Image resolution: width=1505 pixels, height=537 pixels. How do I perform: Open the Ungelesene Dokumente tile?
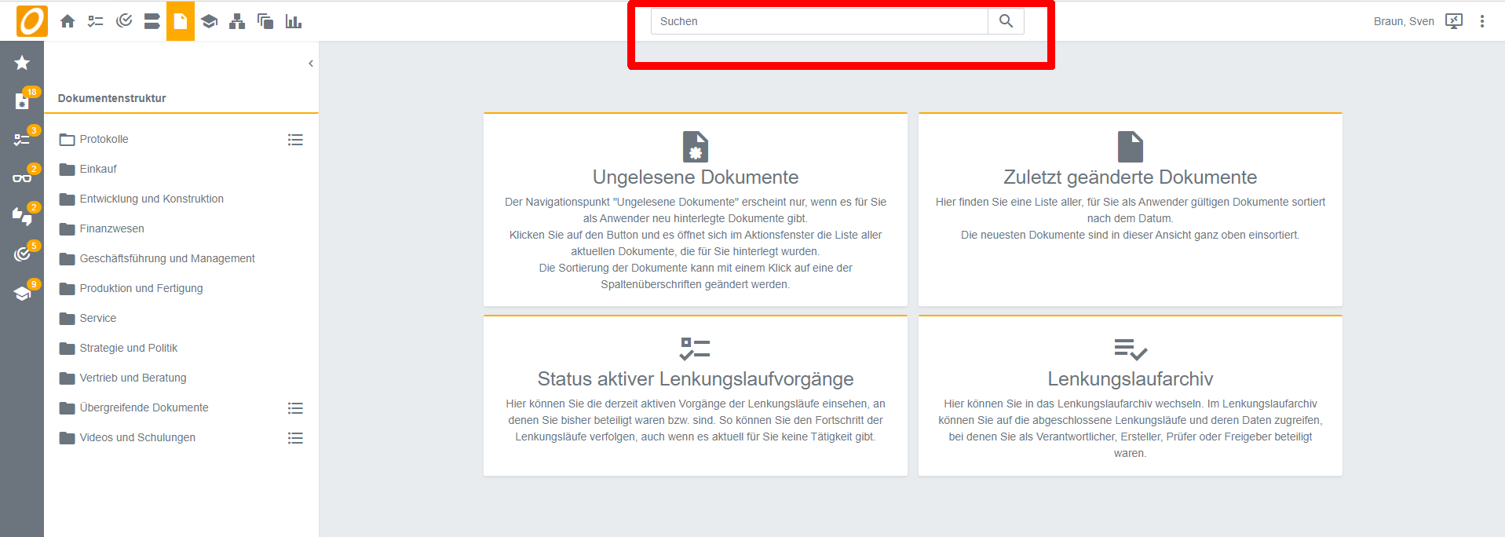[x=695, y=177]
